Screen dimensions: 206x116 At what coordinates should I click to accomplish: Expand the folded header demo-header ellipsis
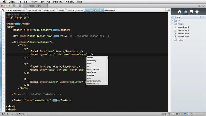55,30
